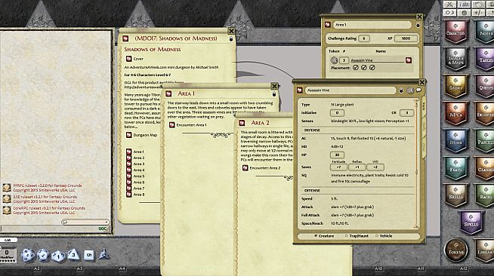This screenshot has width=494, height=276.
Task: Open the Characters sidebar panel
Action: pyautogui.click(x=455, y=32)
